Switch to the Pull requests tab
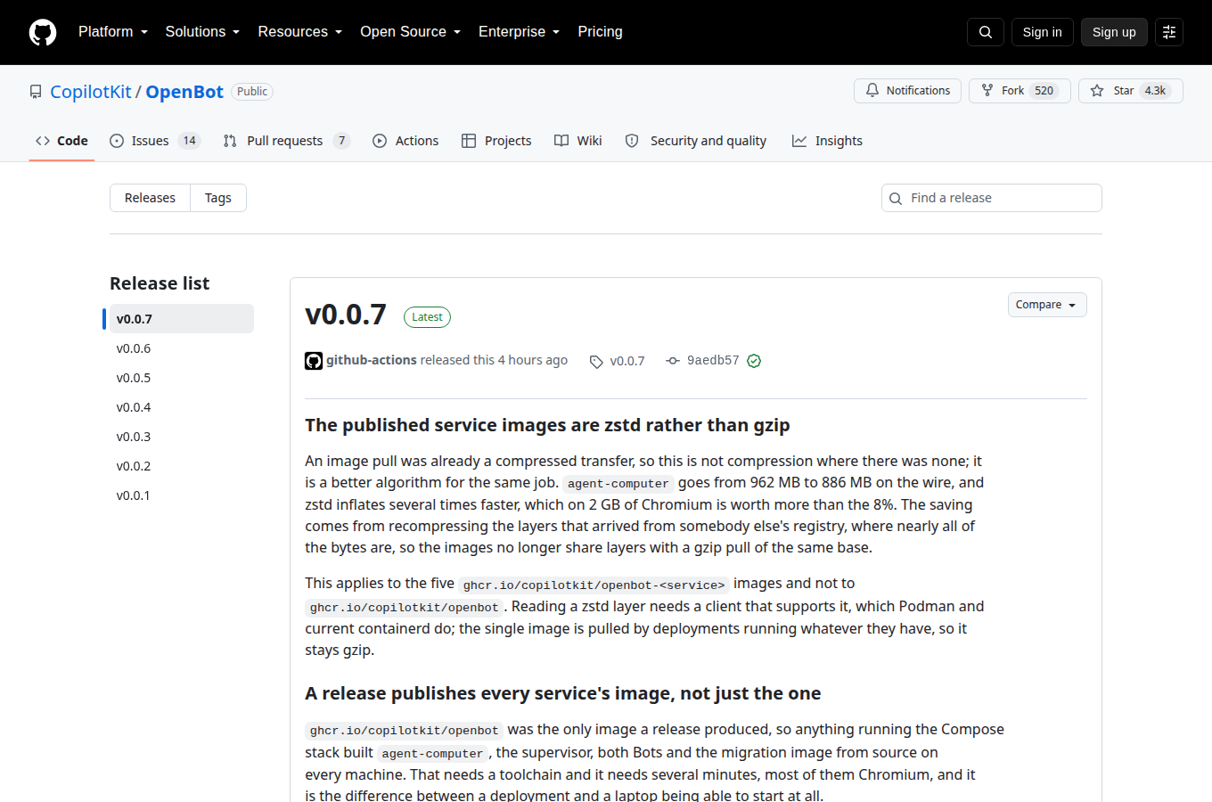1212x802 pixels. pyautogui.click(x=286, y=141)
